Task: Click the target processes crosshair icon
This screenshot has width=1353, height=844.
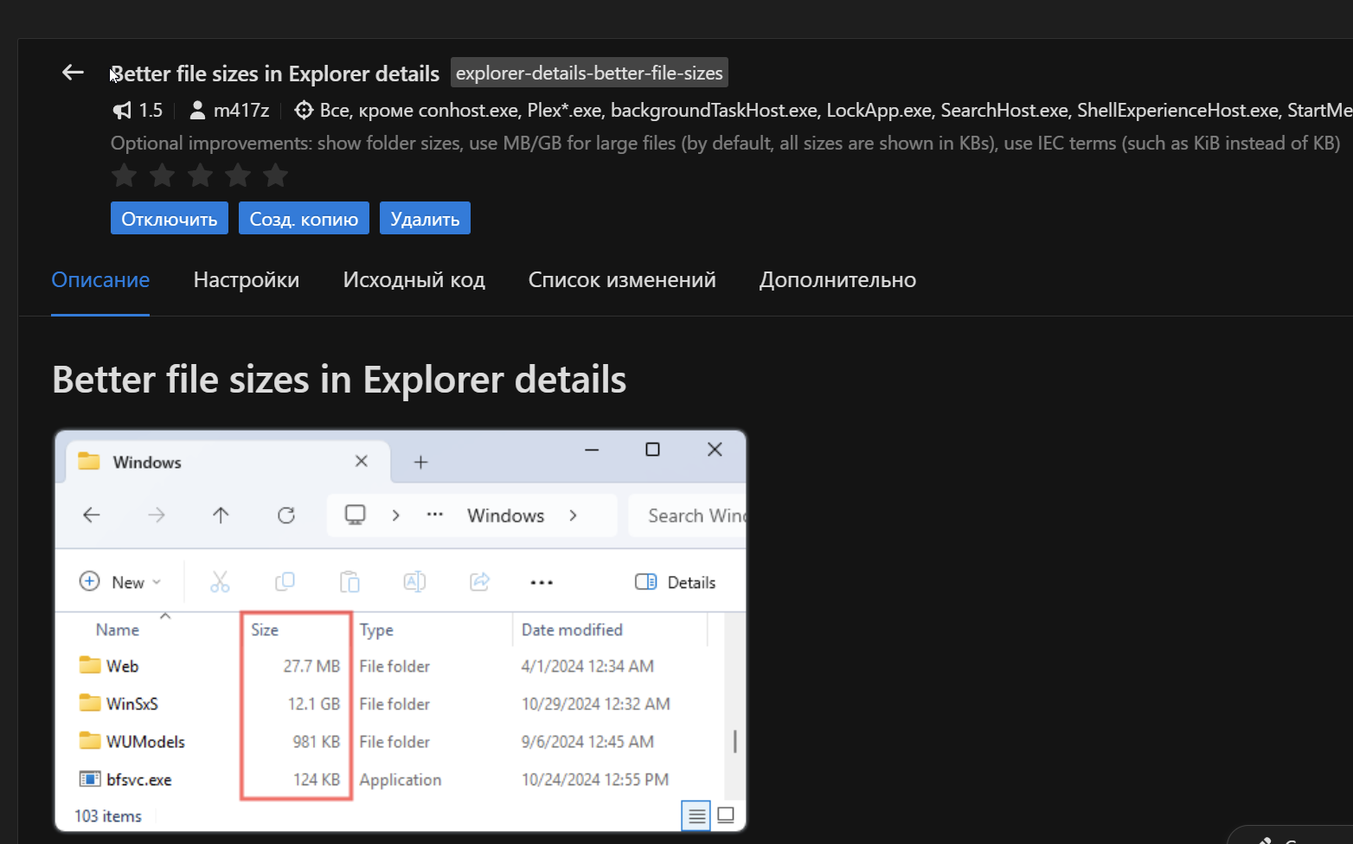Action: (x=304, y=111)
